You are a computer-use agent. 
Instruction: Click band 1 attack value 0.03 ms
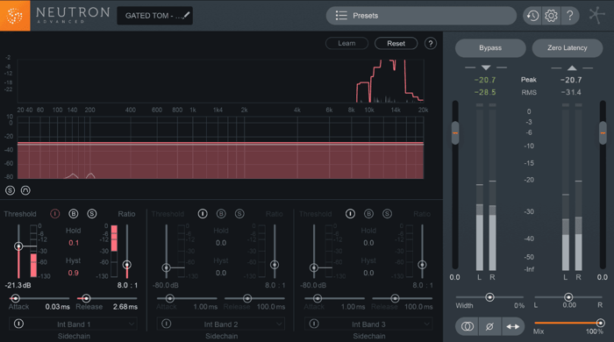point(58,307)
